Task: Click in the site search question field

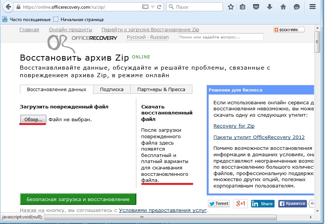Action: click(x=221, y=37)
